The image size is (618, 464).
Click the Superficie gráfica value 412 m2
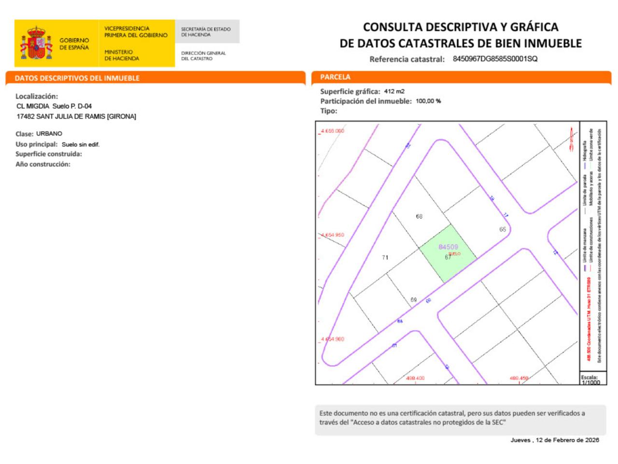pos(394,91)
